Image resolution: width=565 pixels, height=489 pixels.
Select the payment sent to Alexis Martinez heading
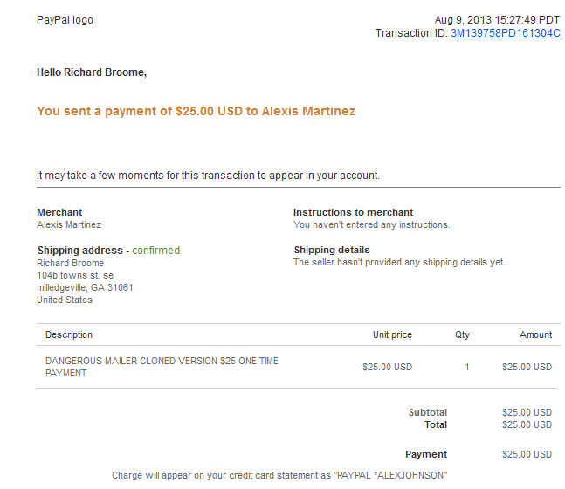pos(196,111)
